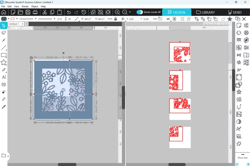Viewport: 250px width, 166px height.
Task: Select the Text tool
Action: [4, 77]
